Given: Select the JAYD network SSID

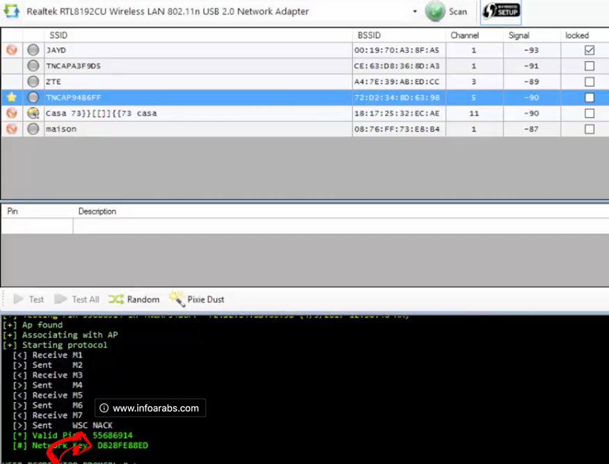Looking at the screenshot, I should [56, 50].
